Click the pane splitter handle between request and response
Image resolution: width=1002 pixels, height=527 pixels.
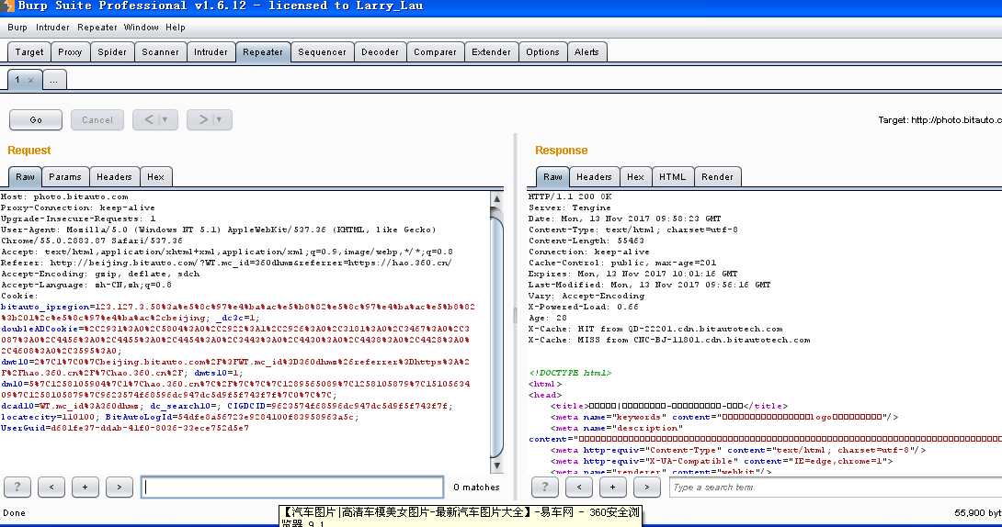click(x=515, y=314)
